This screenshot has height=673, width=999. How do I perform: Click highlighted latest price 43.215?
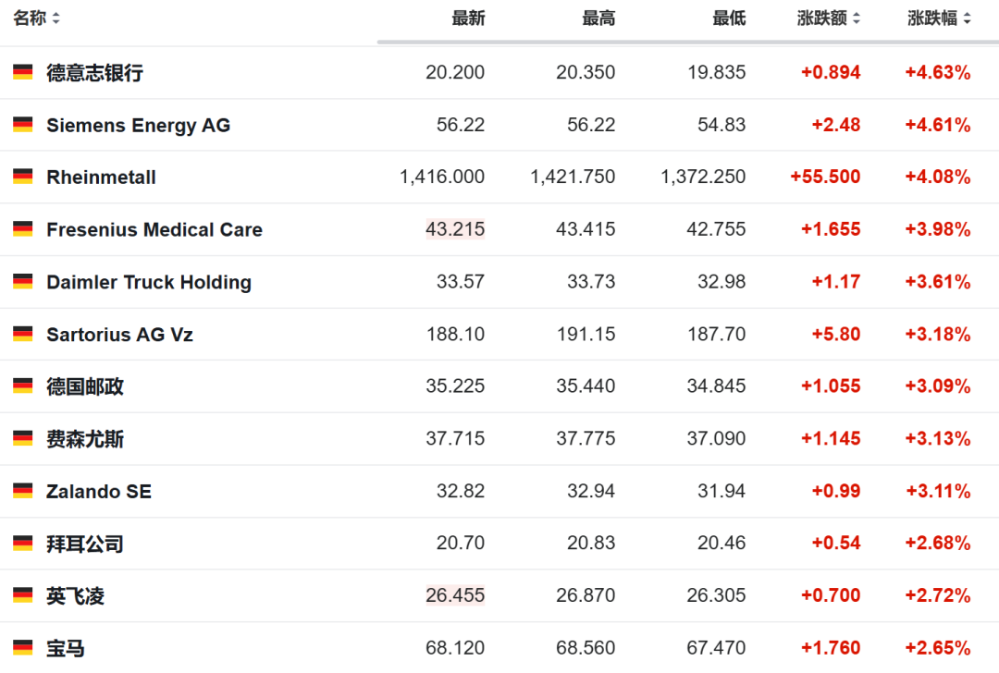click(455, 229)
